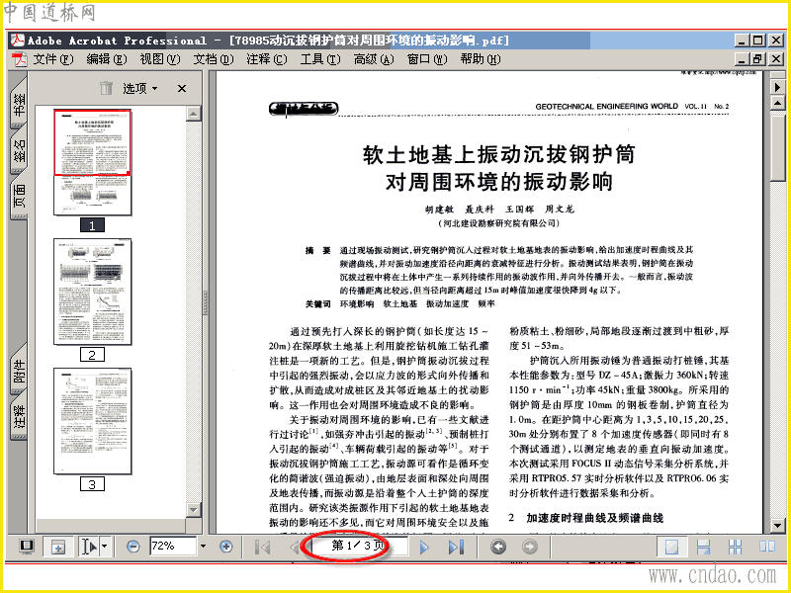Close the pages navigation panel
The width and height of the screenshot is (791, 593).
[182, 88]
